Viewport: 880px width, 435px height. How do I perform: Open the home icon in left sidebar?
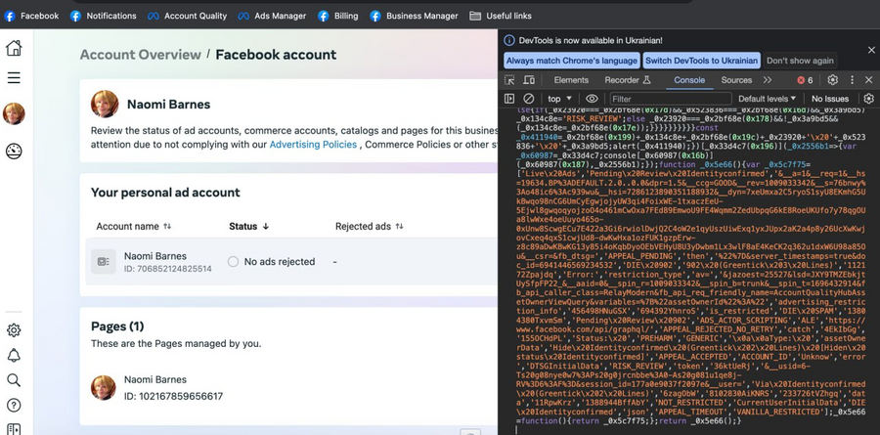14,48
